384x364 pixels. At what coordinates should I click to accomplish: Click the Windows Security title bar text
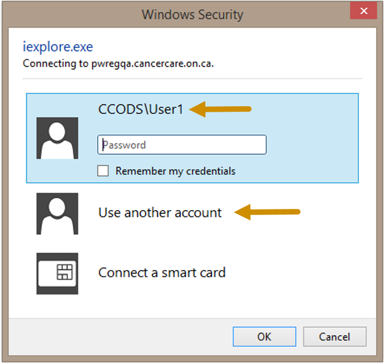(x=193, y=14)
